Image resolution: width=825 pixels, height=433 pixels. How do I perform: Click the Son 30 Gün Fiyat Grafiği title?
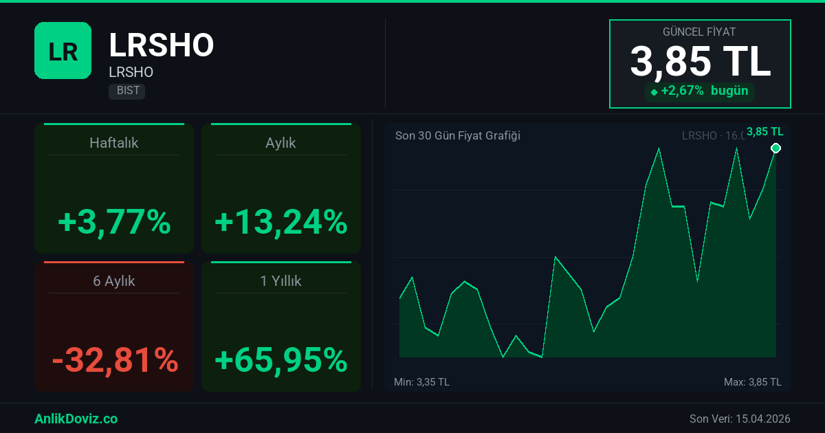(x=457, y=135)
